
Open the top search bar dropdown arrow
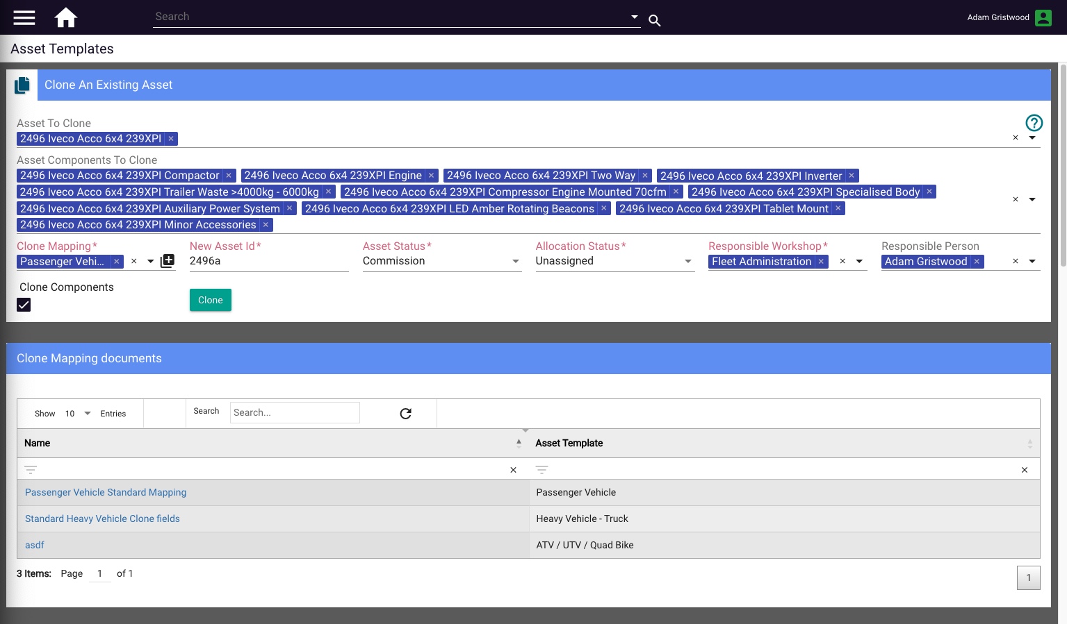pos(635,17)
